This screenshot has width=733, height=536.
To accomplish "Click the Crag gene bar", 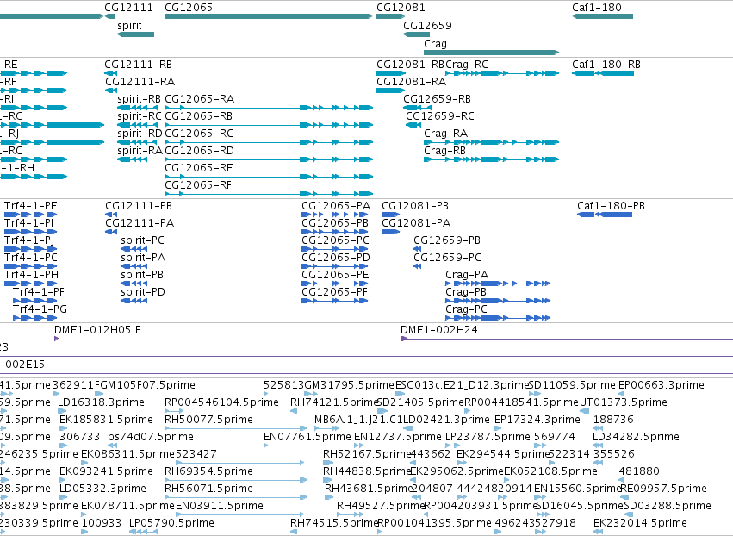I will pyautogui.click(x=491, y=53).
